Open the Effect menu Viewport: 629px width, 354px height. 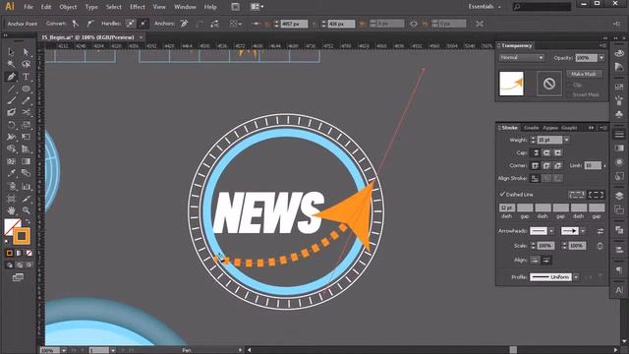[138, 7]
